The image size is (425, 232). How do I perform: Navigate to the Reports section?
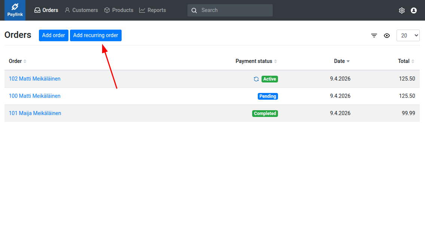pos(152,10)
